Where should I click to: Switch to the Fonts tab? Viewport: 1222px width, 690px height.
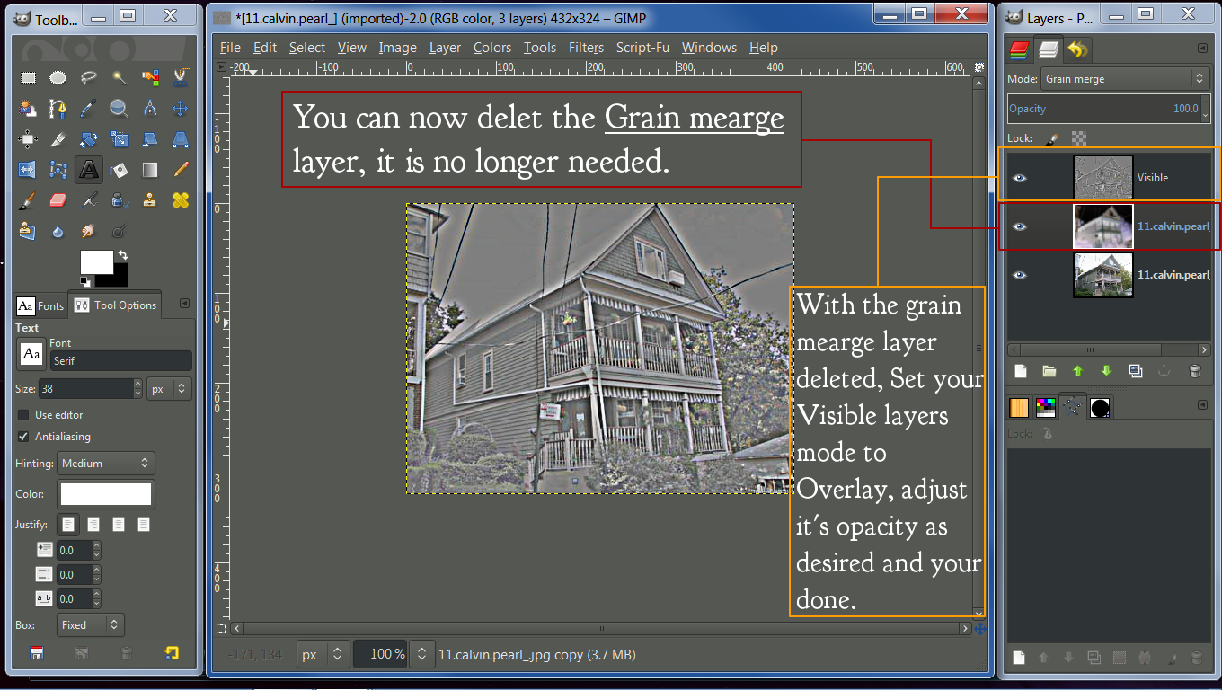pyautogui.click(x=41, y=305)
